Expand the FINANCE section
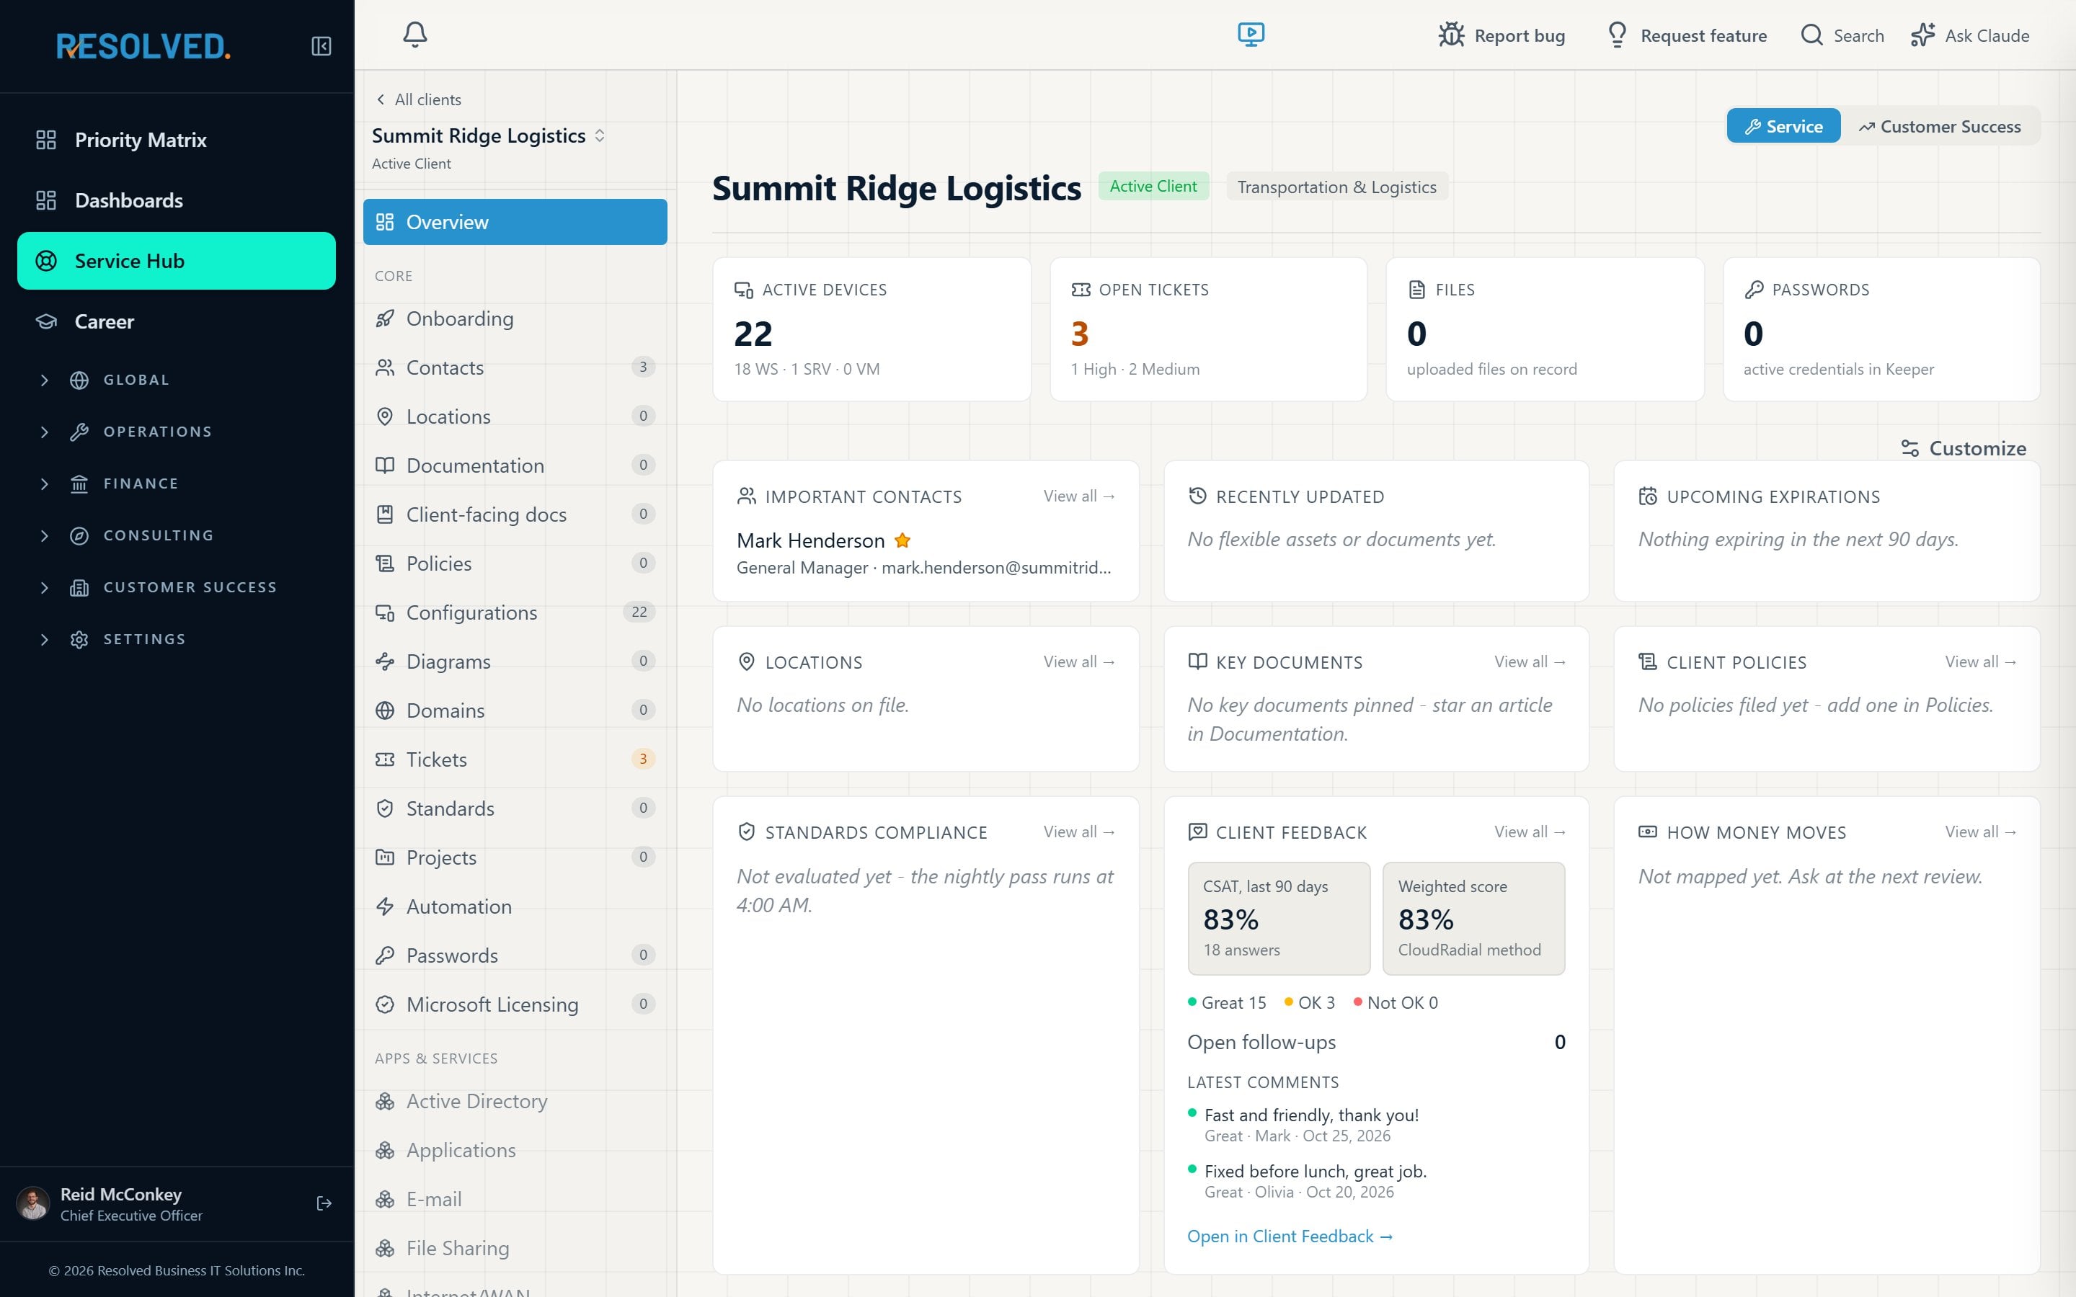Image resolution: width=2076 pixels, height=1297 pixels. (177, 483)
